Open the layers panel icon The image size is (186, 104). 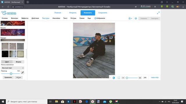click(136, 18)
